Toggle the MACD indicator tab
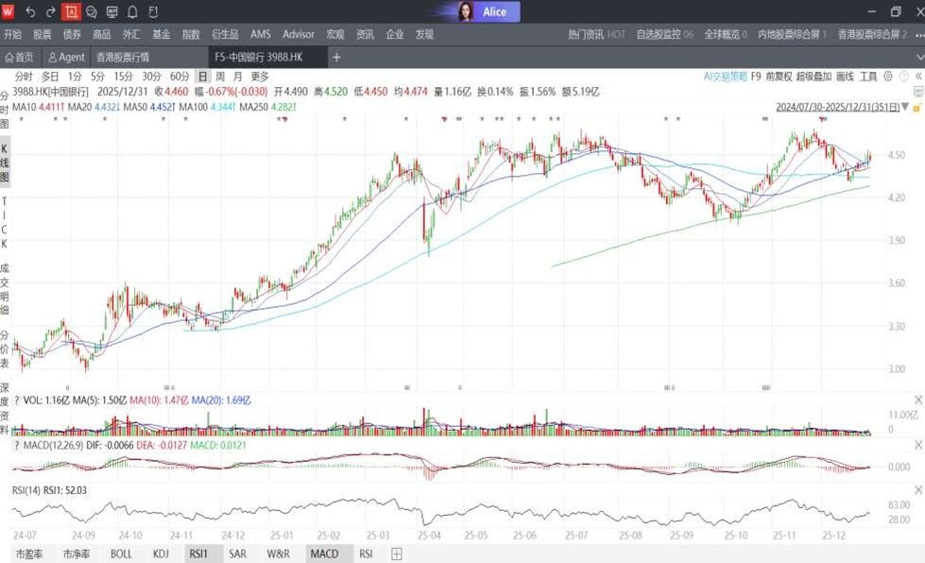925x563 pixels. 324,554
